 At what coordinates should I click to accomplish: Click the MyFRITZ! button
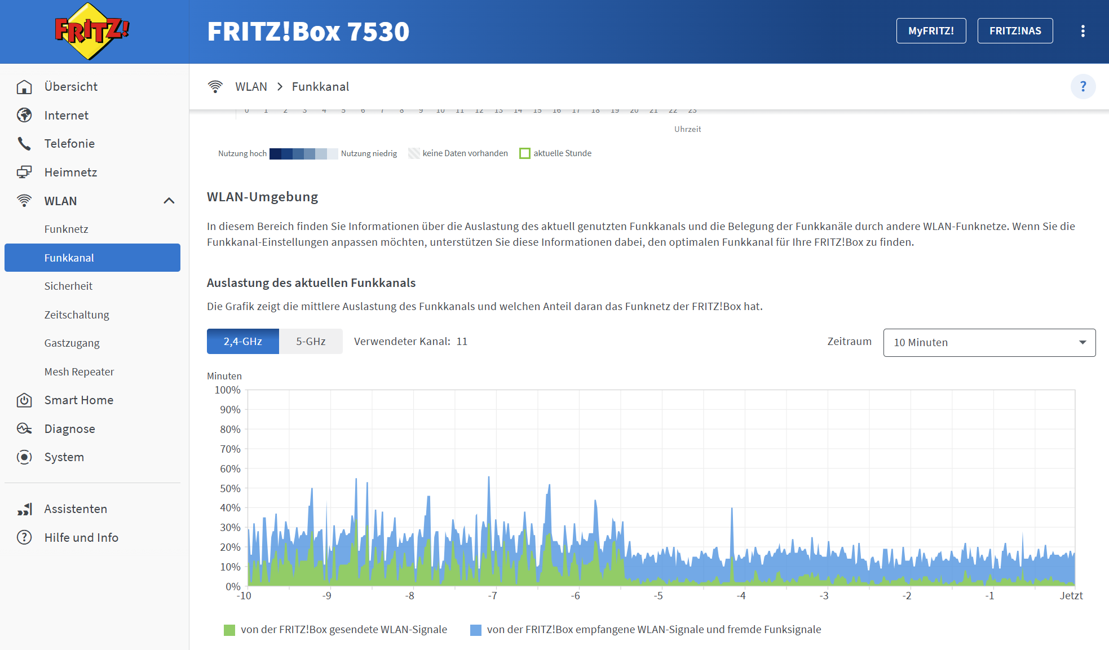point(931,31)
